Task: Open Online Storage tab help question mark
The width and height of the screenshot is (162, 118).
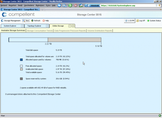Action: (x=70, y=26)
